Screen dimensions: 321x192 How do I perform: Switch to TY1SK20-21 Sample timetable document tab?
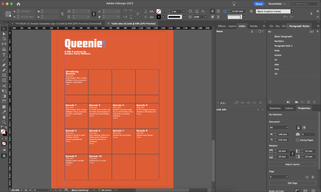[x=58, y=23]
